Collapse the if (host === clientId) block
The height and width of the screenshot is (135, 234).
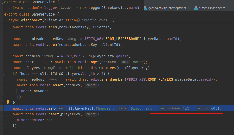3,74
